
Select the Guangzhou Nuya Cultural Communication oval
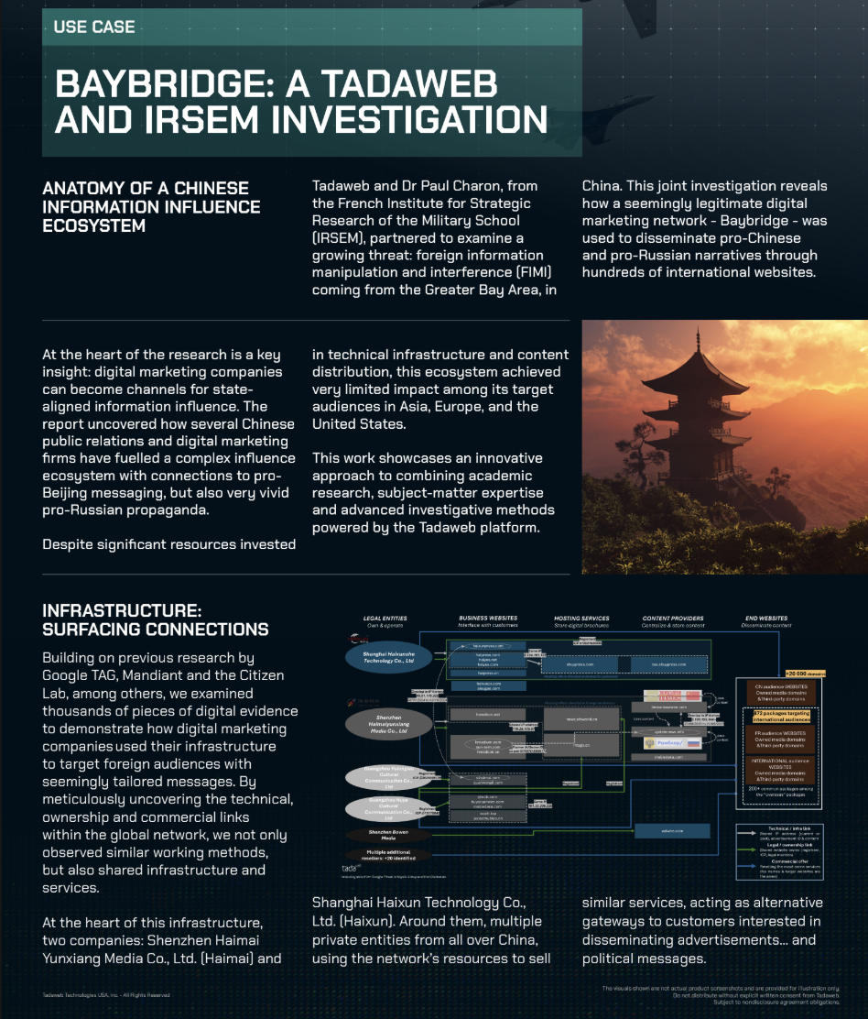pos(388,809)
